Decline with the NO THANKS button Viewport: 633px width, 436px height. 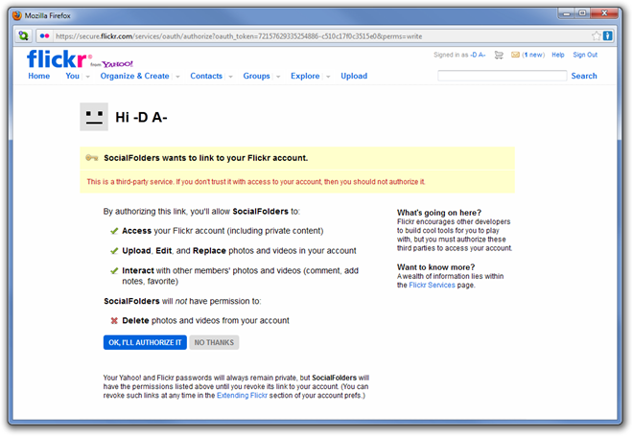(214, 342)
